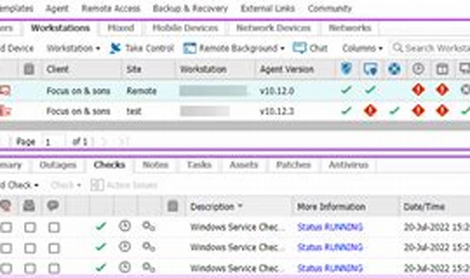This screenshot has width=470, height=278.
Task: Sort by the Client column header
Action: coord(81,69)
